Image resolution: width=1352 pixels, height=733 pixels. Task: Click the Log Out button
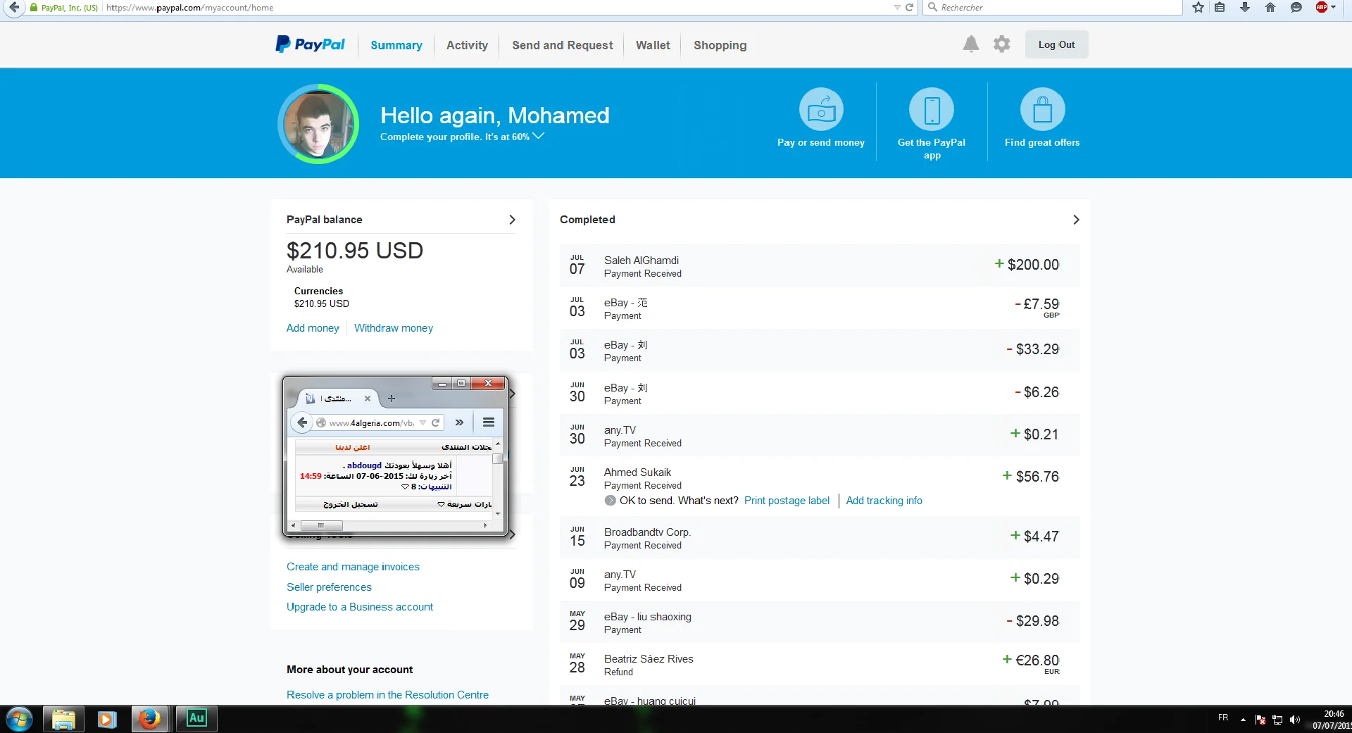point(1056,44)
